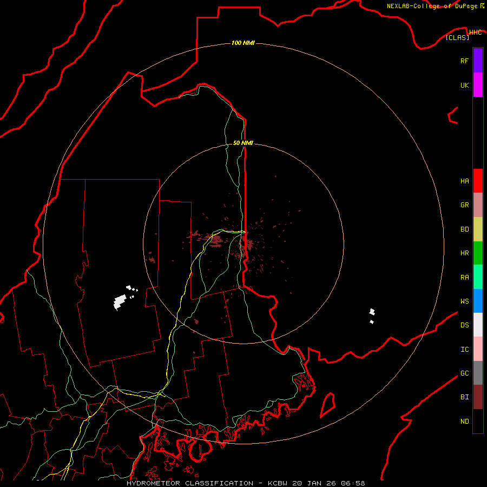Click the GR legend label
Viewport: 487px width, 487px height.
tap(464, 205)
